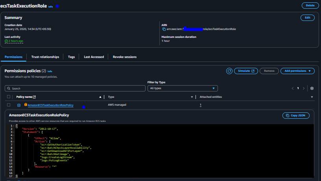Select page number 1 in pagination
321x181 pixels.
pyautogui.click(x=298, y=88)
